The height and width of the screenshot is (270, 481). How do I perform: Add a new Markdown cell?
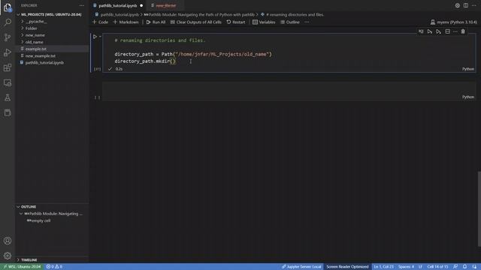pos(126,22)
